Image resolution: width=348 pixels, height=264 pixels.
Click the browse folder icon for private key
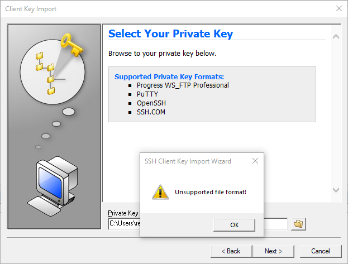(x=299, y=223)
